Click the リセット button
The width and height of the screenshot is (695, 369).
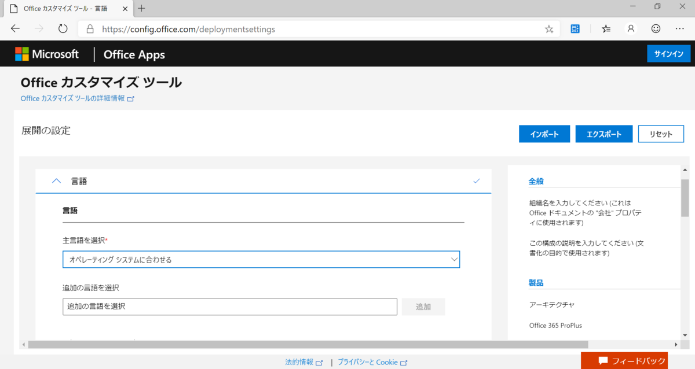pyautogui.click(x=661, y=134)
